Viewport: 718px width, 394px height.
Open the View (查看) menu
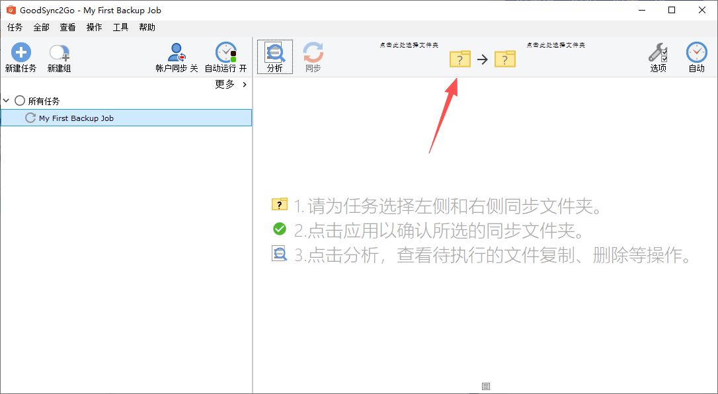point(68,28)
